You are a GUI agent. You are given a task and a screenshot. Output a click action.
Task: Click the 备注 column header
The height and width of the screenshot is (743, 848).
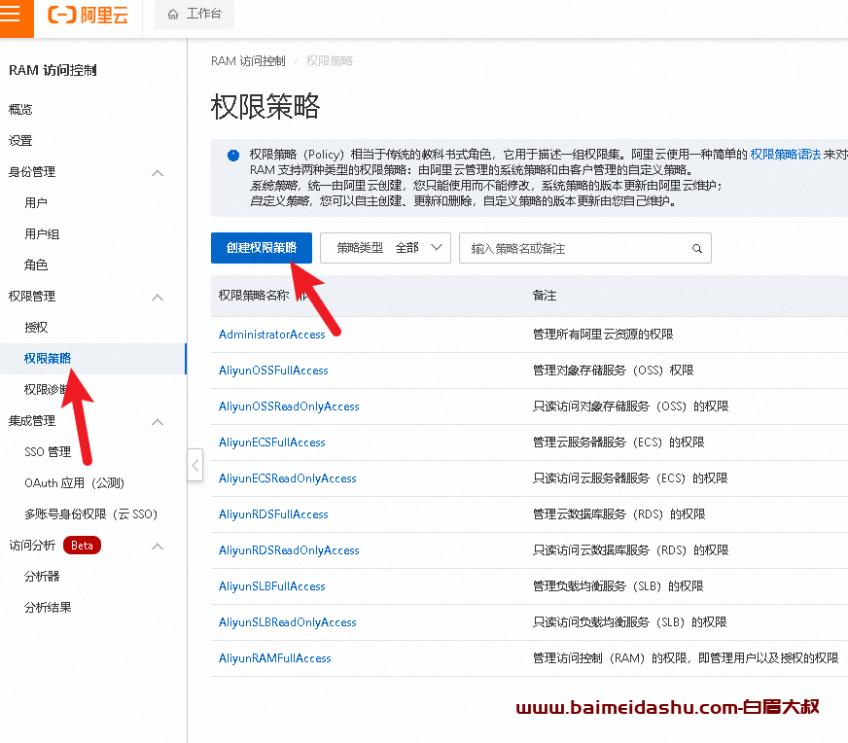[544, 296]
